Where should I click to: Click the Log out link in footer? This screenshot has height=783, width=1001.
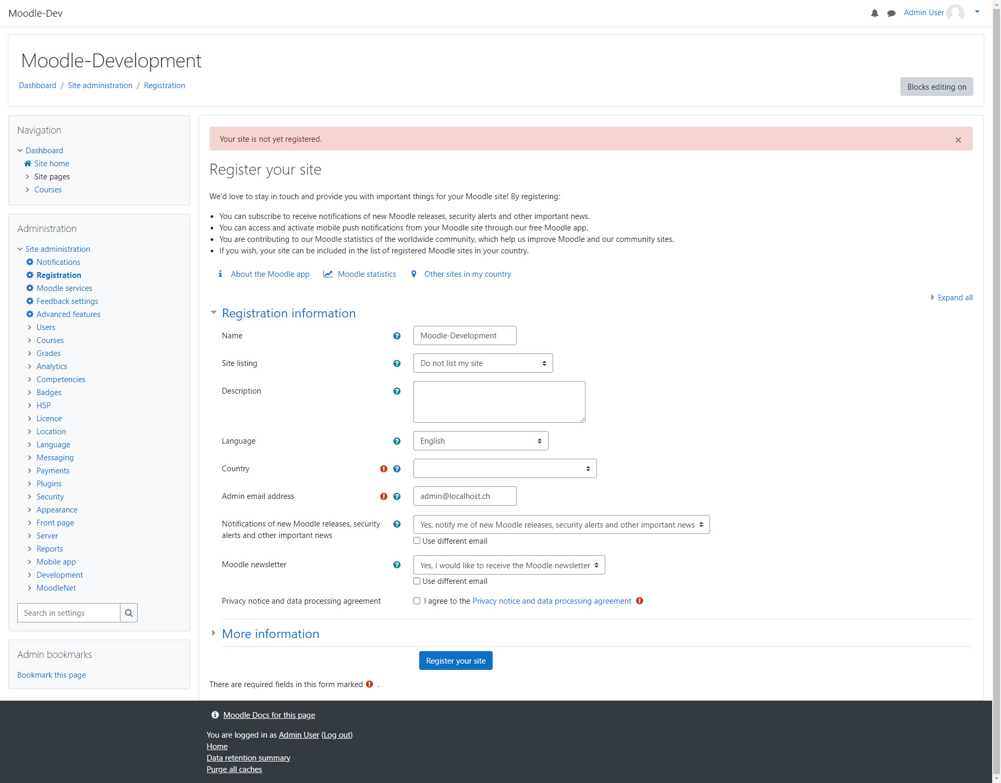pos(337,735)
